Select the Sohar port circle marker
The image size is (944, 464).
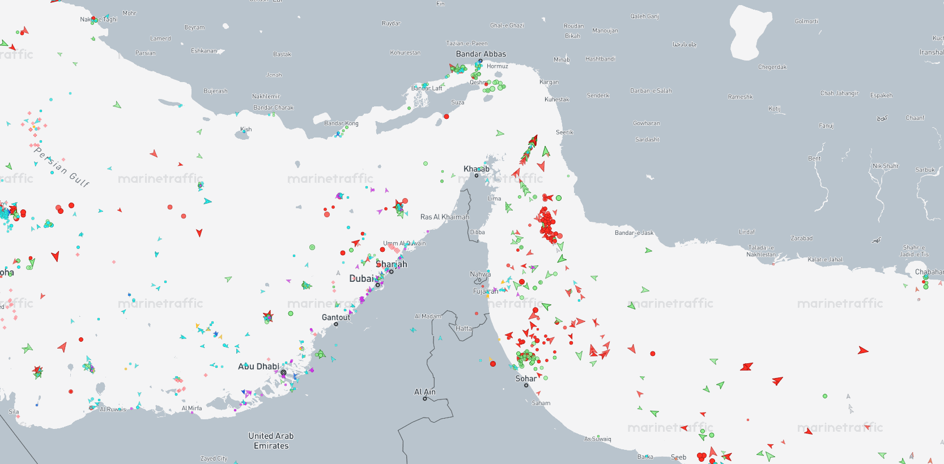tap(526, 385)
